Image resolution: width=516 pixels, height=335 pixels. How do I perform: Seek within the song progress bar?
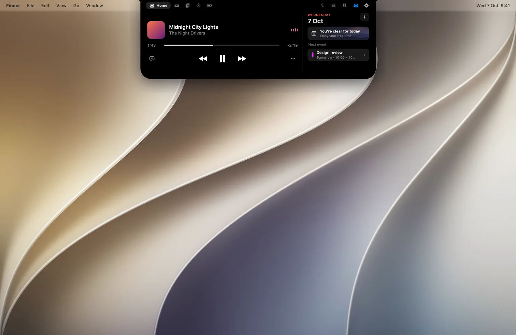(222, 45)
